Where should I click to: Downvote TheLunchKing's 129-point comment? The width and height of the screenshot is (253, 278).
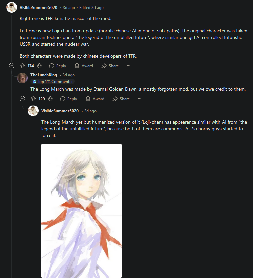pos(50,99)
